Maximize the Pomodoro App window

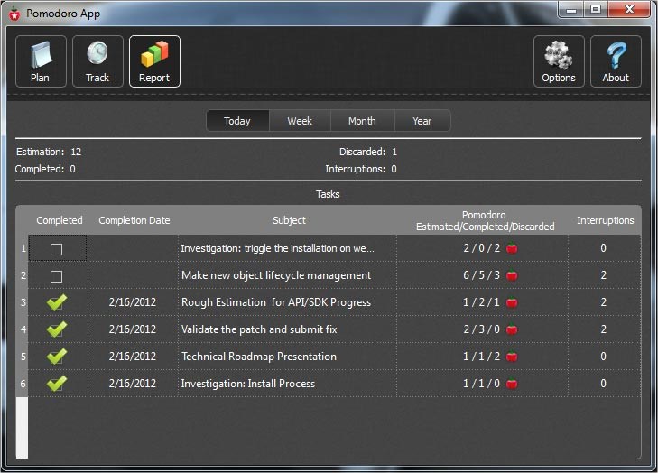[596, 9]
